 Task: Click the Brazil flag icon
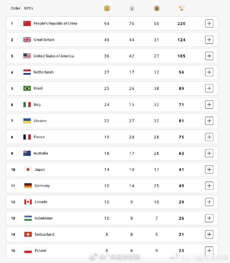(27, 89)
